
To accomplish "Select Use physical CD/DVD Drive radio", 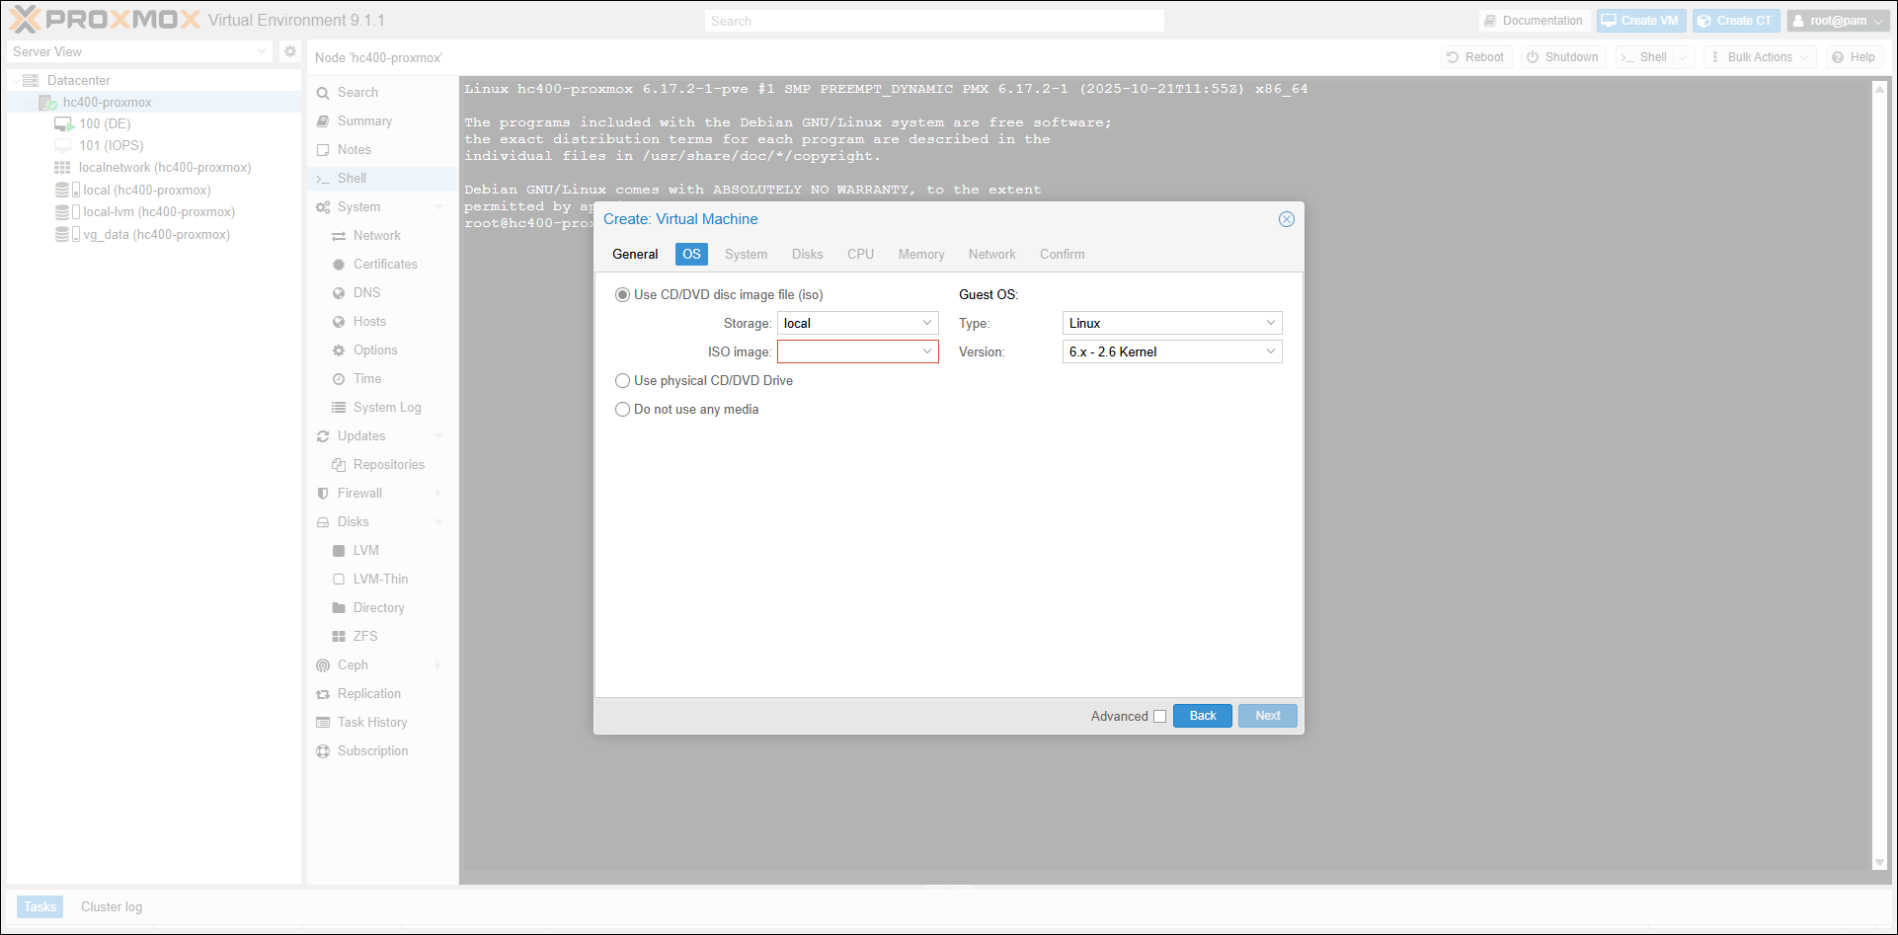I will (623, 381).
